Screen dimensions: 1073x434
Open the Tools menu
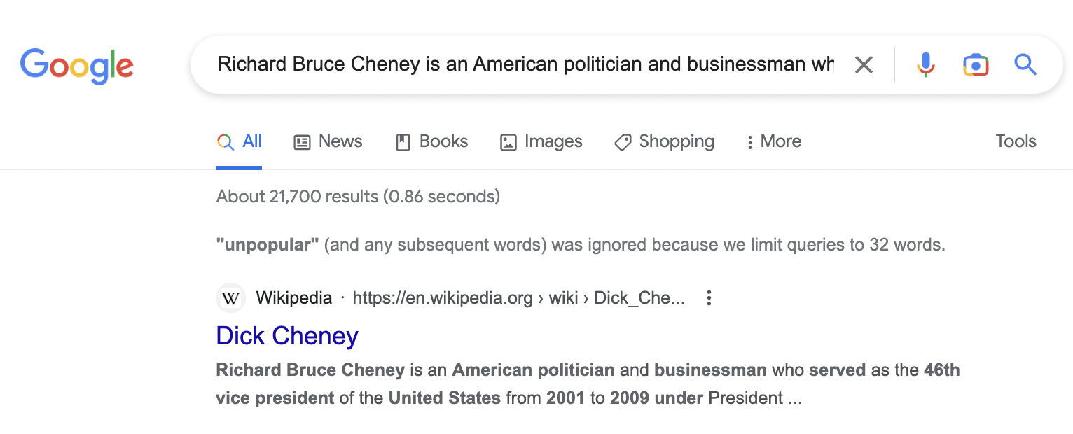pos(1016,141)
